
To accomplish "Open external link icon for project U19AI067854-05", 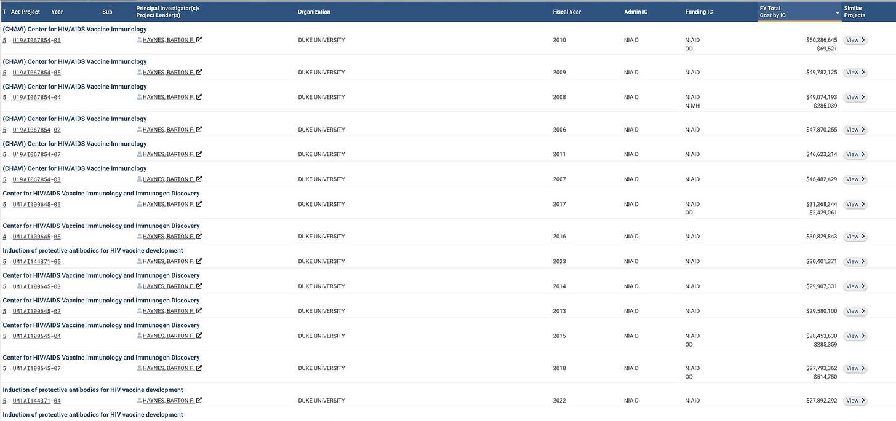I will 199,73.
